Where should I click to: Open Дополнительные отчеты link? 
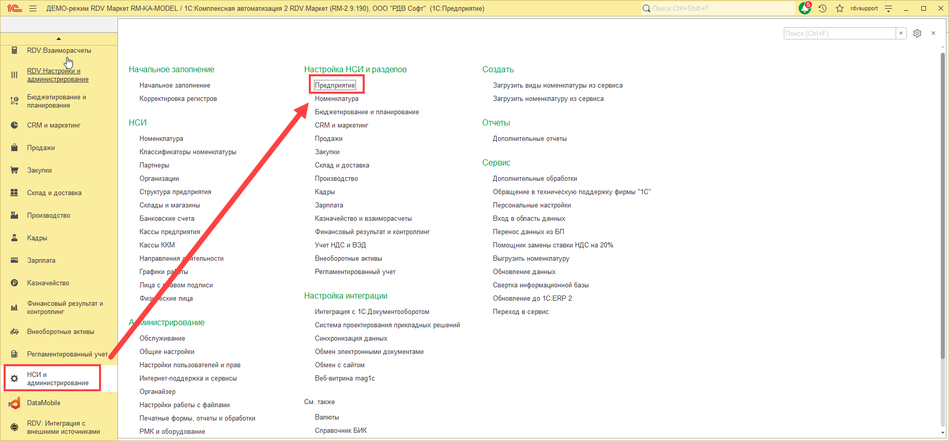coord(530,138)
